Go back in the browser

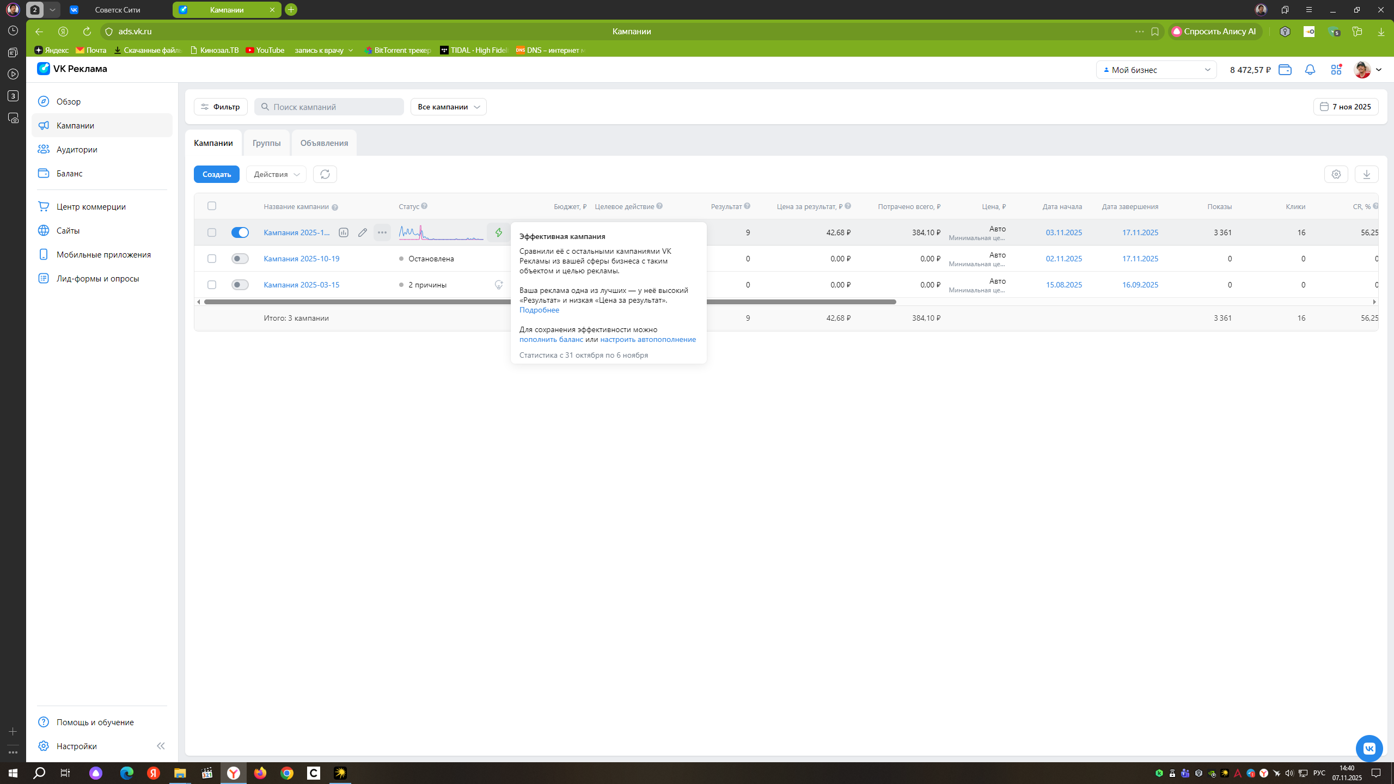coord(39,32)
